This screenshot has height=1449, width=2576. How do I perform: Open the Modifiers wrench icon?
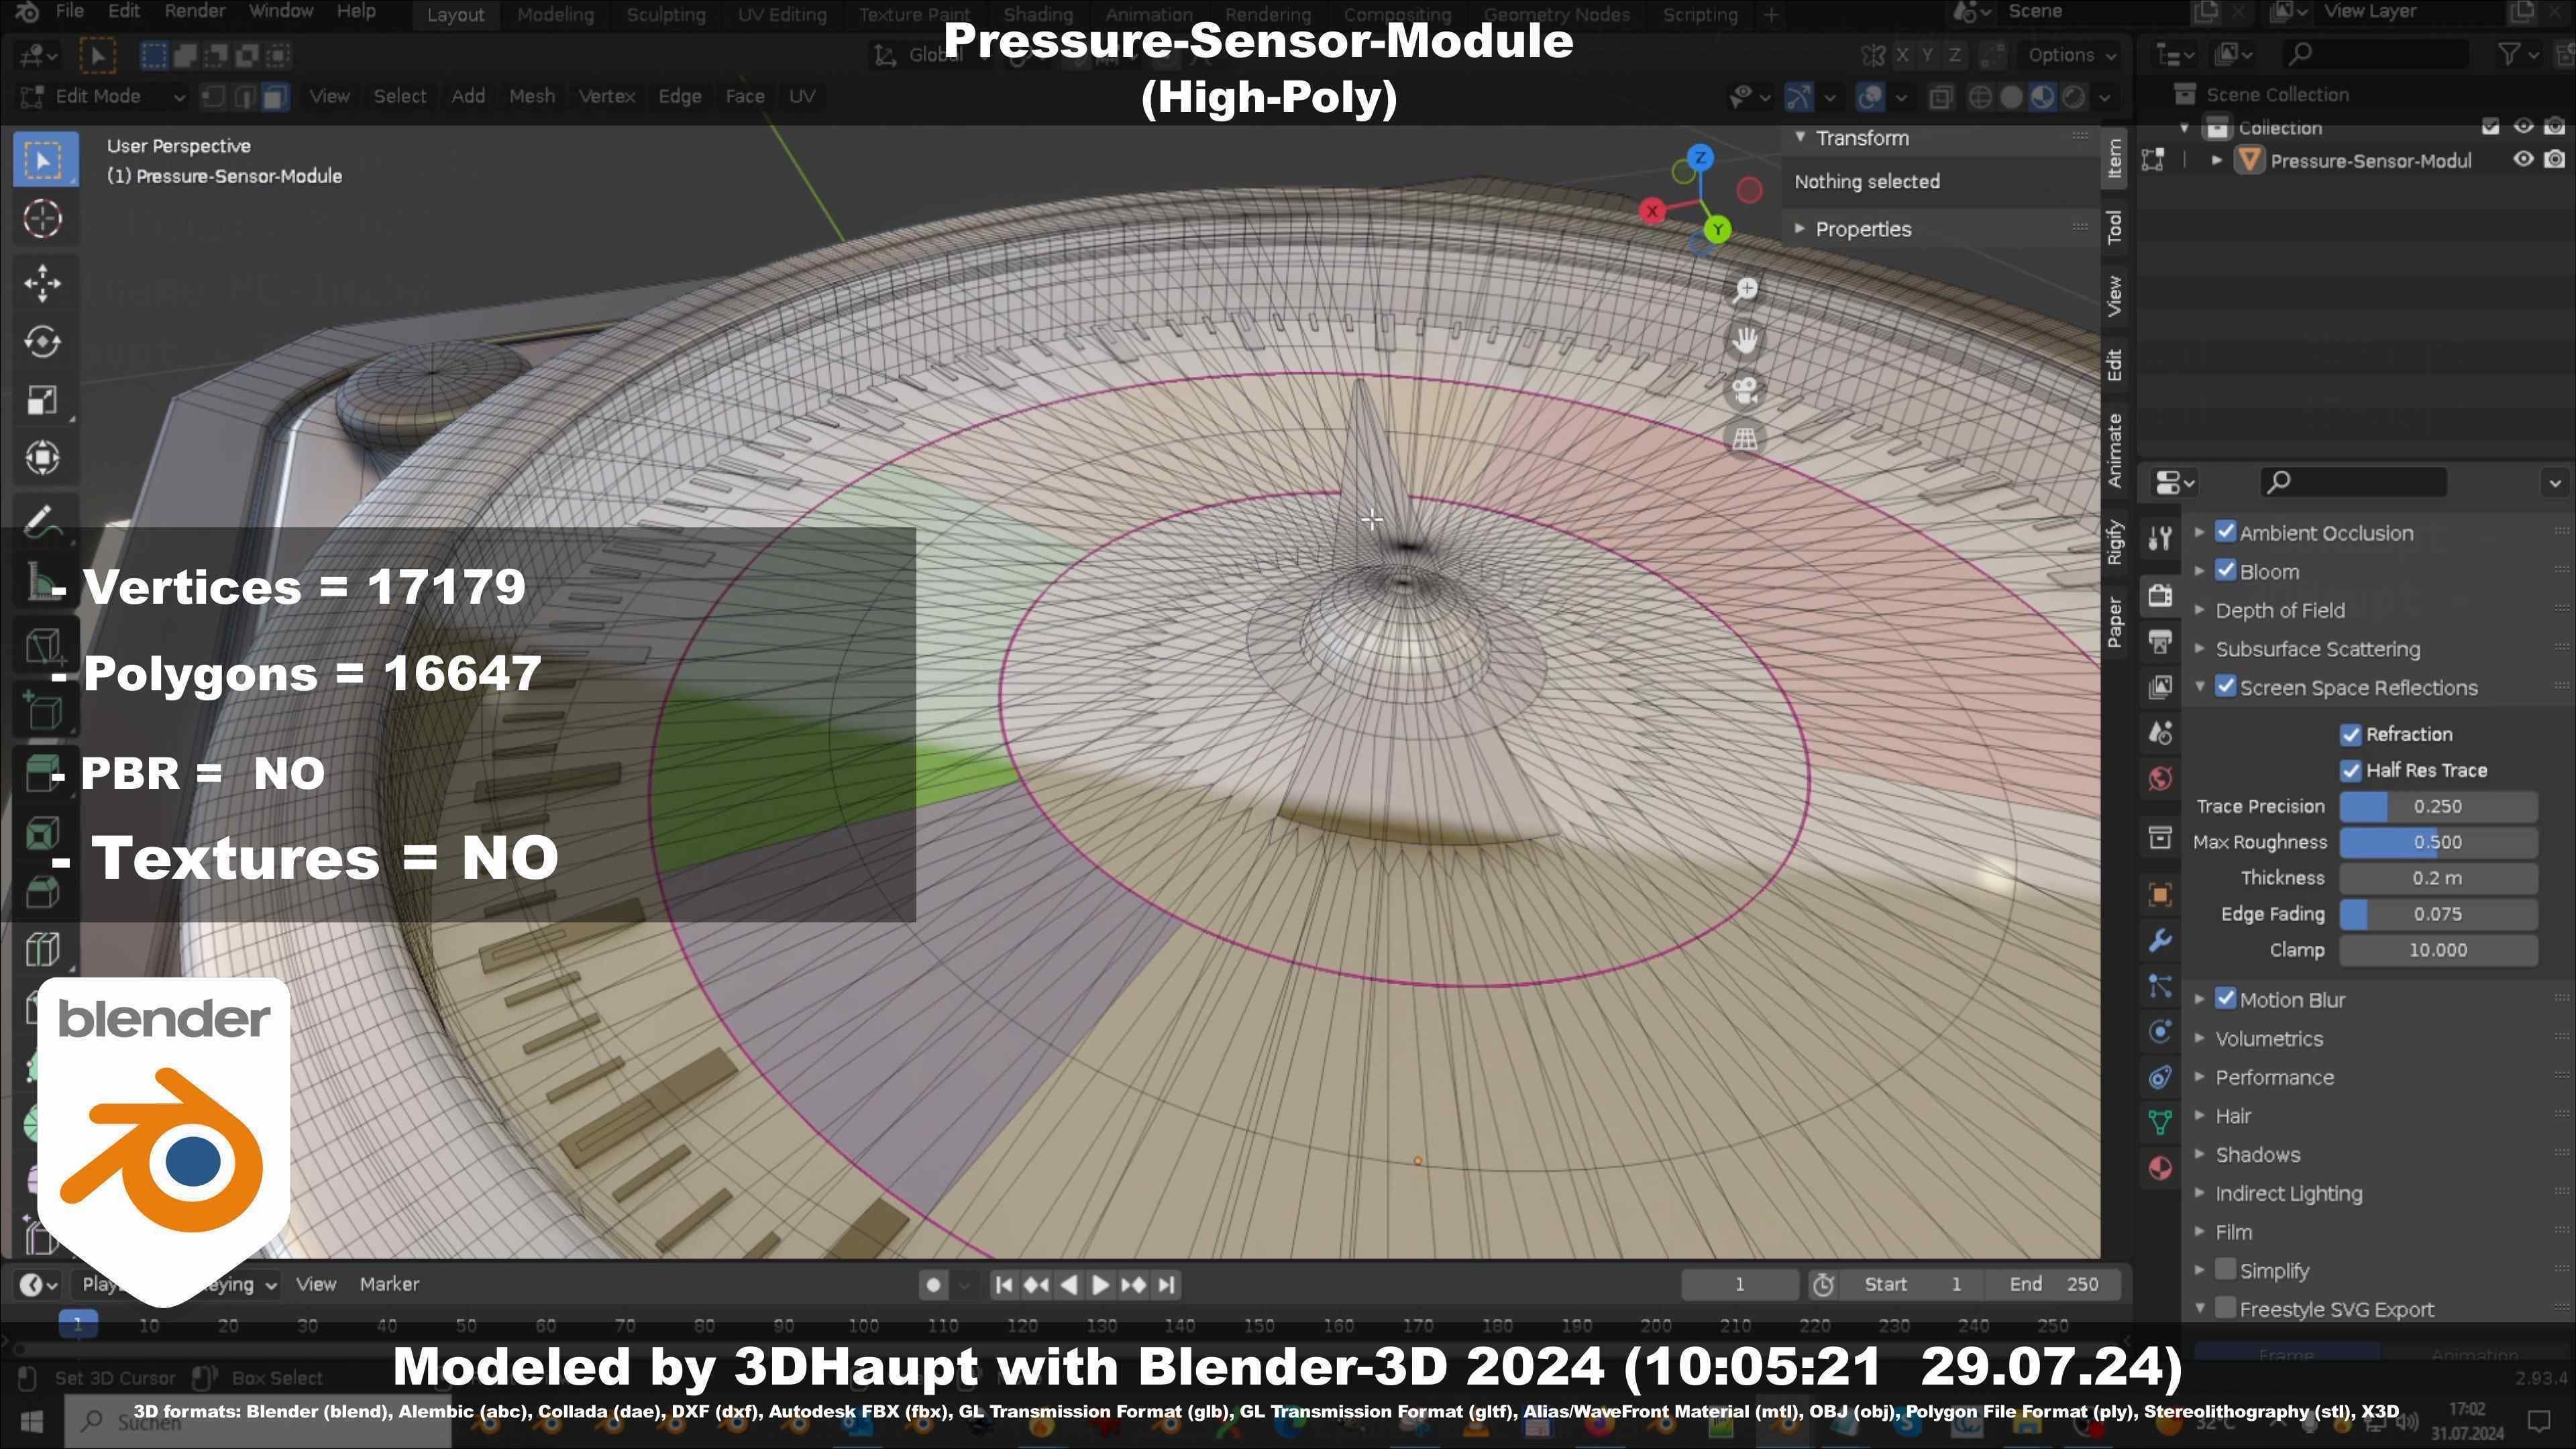point(2160,941)
